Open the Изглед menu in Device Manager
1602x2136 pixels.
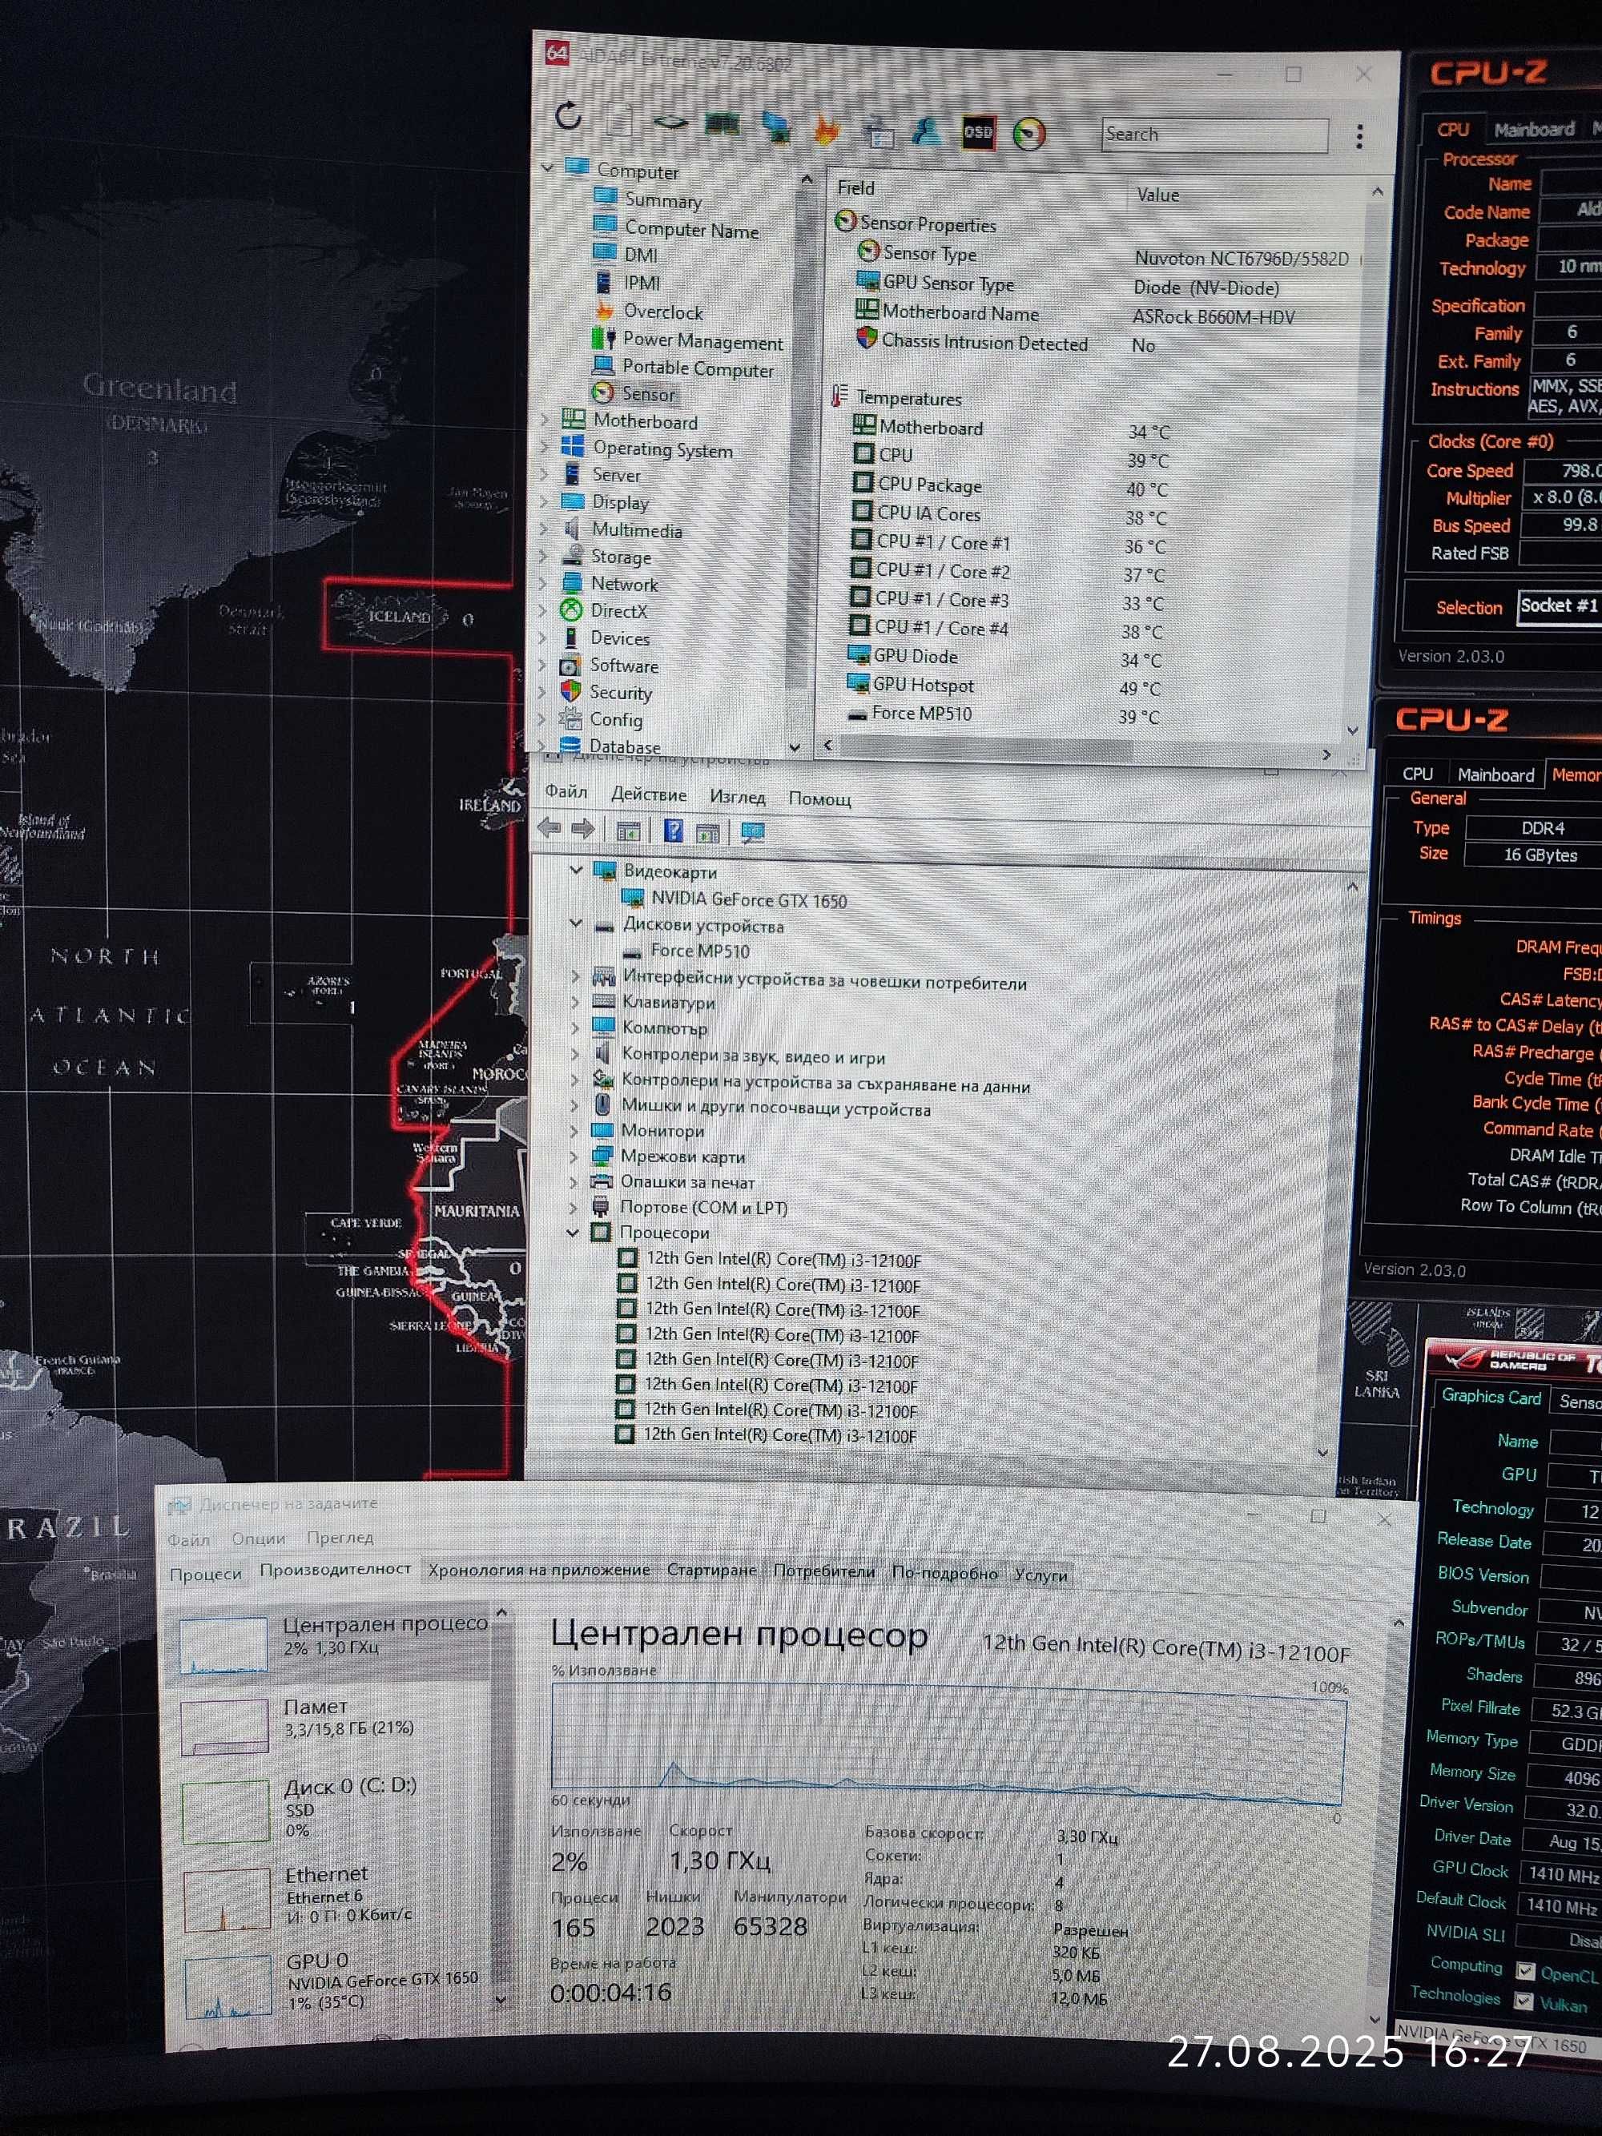tap(737, 798)
